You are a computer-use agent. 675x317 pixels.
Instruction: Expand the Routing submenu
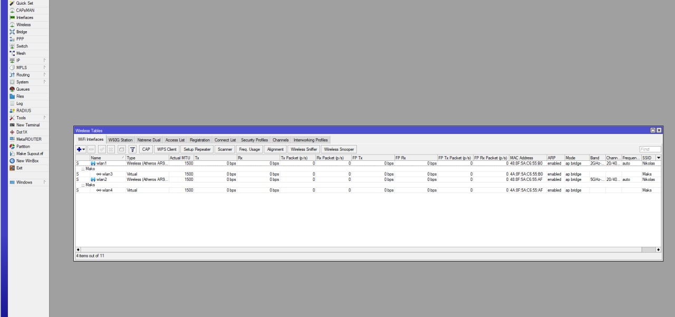[x=28, y=75]
